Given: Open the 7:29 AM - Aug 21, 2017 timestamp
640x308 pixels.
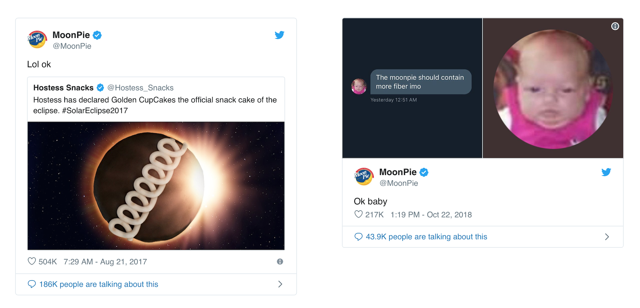Looking at the screenshot, I should [x=105, y=262].
